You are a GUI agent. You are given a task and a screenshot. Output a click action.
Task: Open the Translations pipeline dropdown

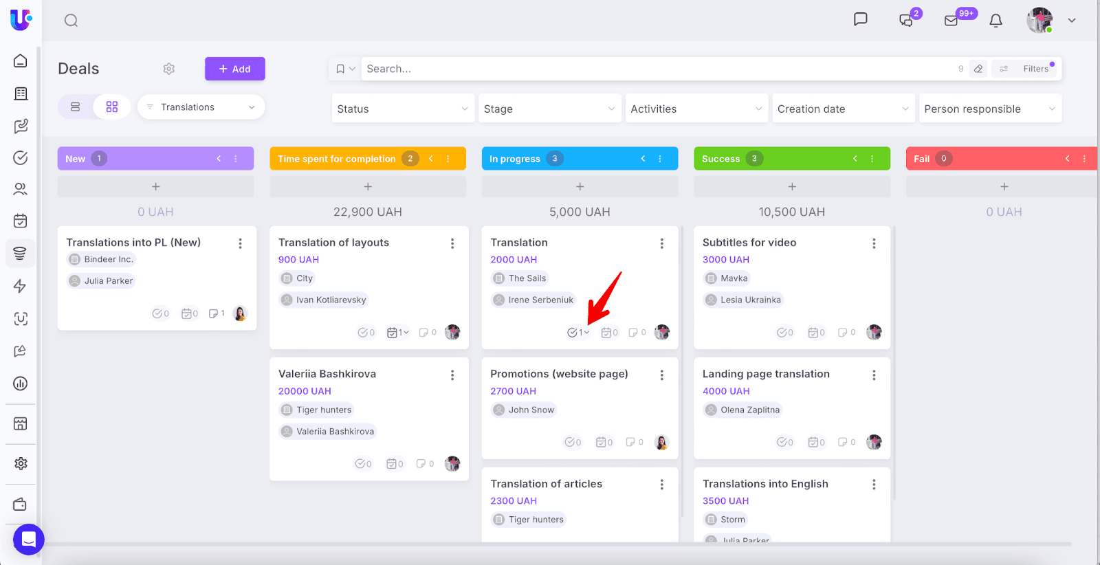[x=201, y=107]
